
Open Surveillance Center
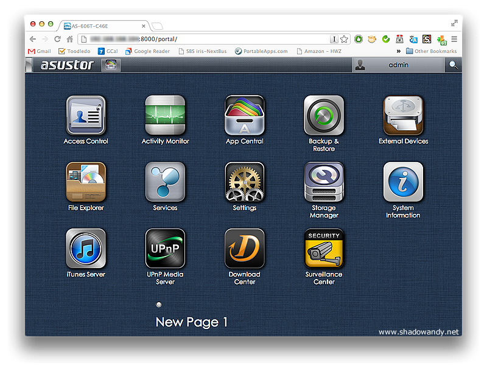click(324, 249)
